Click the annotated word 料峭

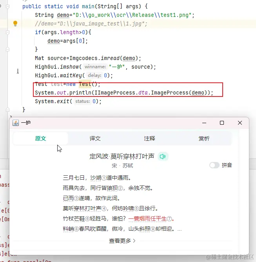(x=68, y=229)
